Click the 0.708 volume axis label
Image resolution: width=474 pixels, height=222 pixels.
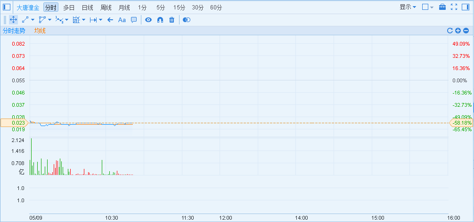[x=18, y=164]
